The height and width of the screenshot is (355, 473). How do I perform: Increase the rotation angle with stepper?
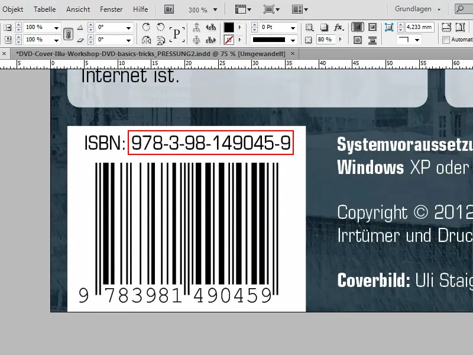coord(90,25)
